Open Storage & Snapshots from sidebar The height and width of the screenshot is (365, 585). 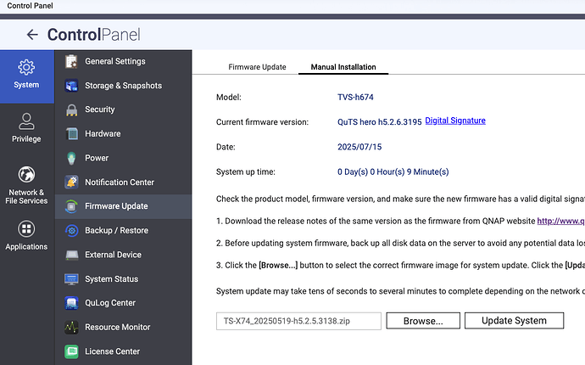click(x=122, y=86)
